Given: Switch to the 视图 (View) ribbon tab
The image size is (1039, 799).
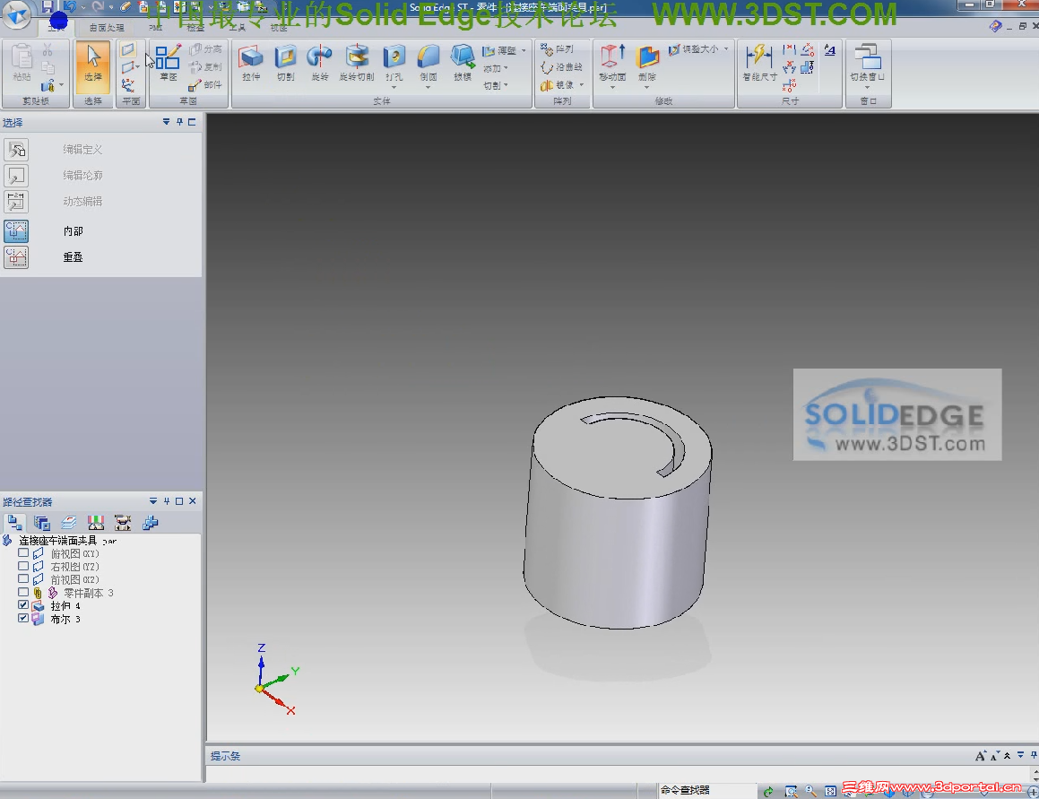Looking at the screenshot, I should [x=279, y=28].
